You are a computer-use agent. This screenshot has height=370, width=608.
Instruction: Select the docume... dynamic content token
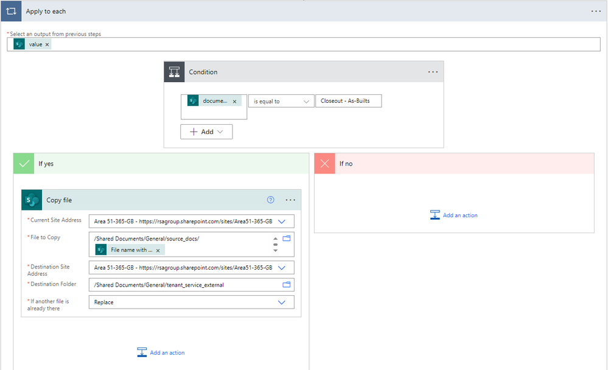point(214,101)
